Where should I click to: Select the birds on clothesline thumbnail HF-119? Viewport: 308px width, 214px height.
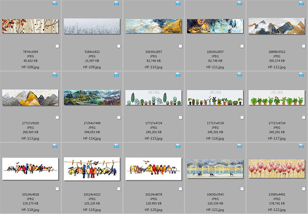(x=92, y=169)
